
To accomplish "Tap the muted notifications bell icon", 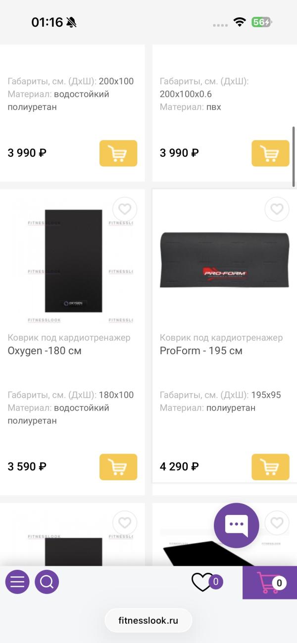I will click(x=69, y=22).
